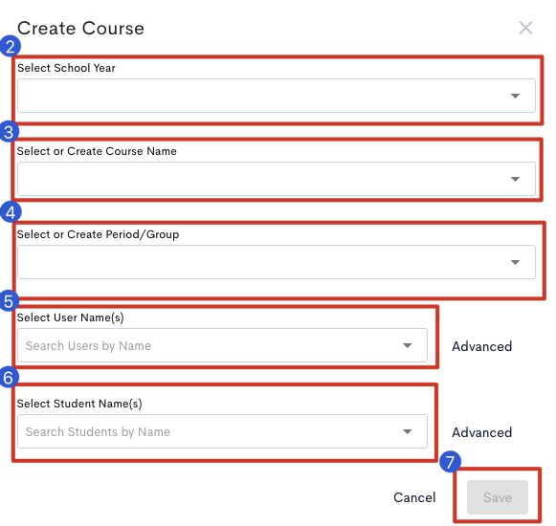This screenshot has width=556, height=526.
Task: Click the Course Name dropdown arrow
Action: (x=515, y=179)
